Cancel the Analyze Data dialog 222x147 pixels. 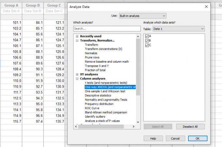coord(175,139)
